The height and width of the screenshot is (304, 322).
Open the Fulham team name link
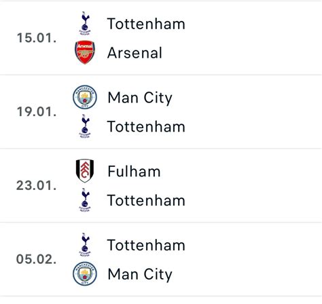(x=134, y=171)
